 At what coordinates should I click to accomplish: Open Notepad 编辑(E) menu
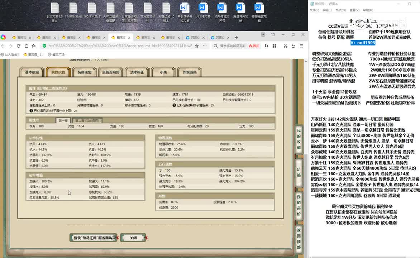point(327,10)
